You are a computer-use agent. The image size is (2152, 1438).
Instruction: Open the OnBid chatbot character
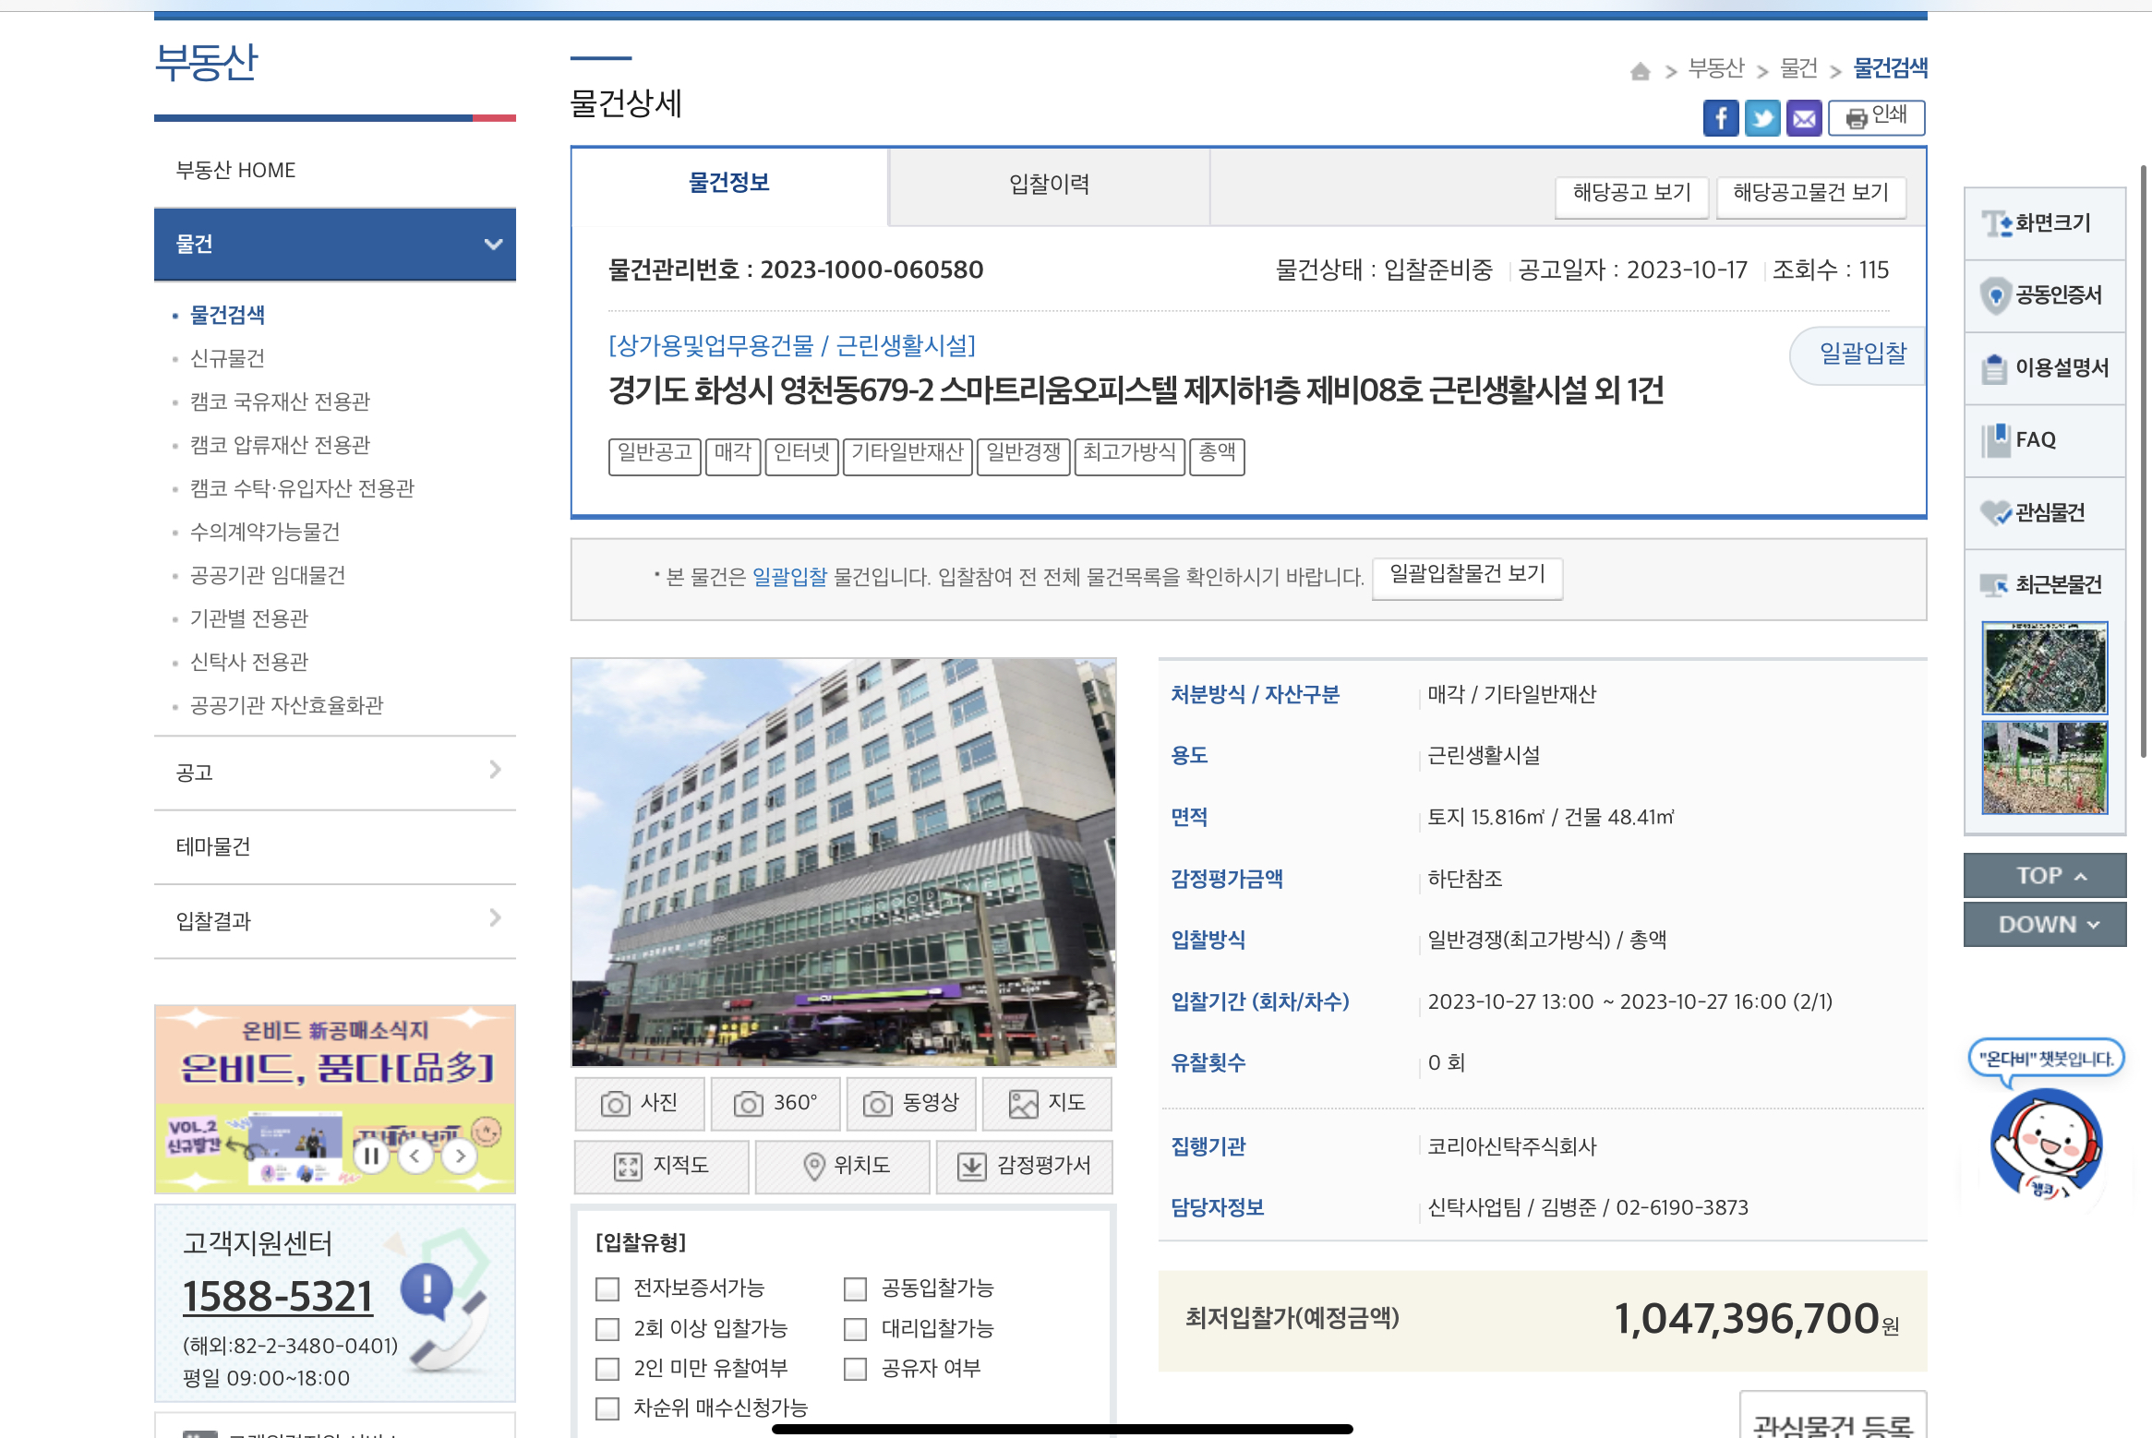pos(2046,1143)
